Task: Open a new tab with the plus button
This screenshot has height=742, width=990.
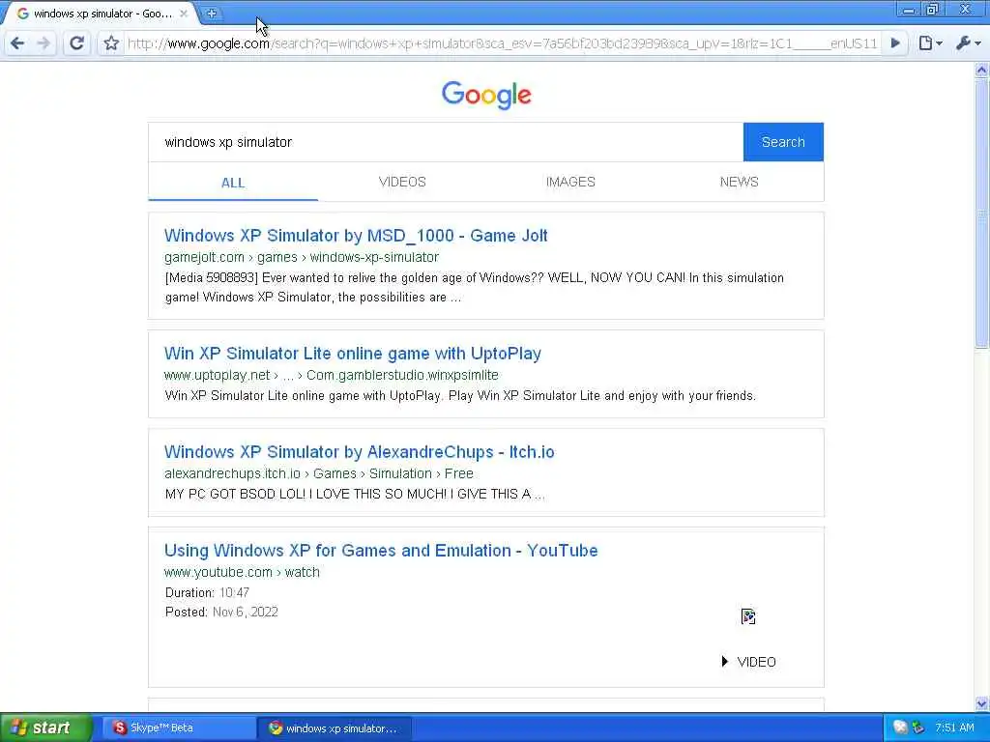Action: point(212,14)
